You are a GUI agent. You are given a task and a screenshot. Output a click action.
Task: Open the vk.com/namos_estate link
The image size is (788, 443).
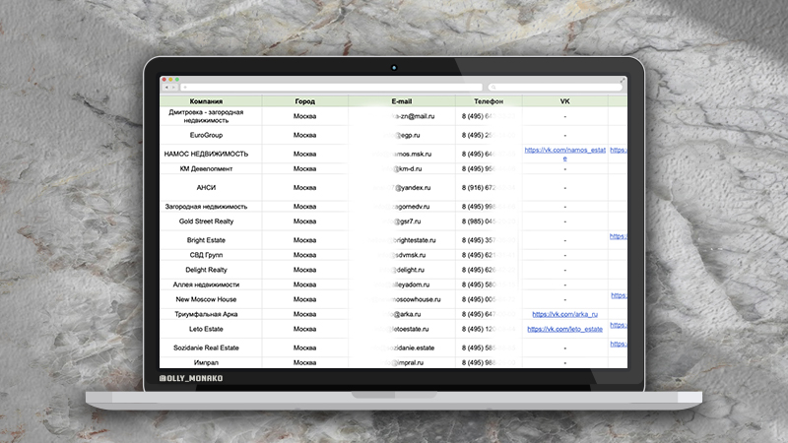pos(564,154)
